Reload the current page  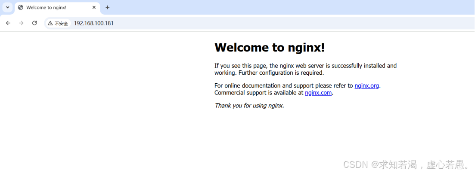point(34,23)
